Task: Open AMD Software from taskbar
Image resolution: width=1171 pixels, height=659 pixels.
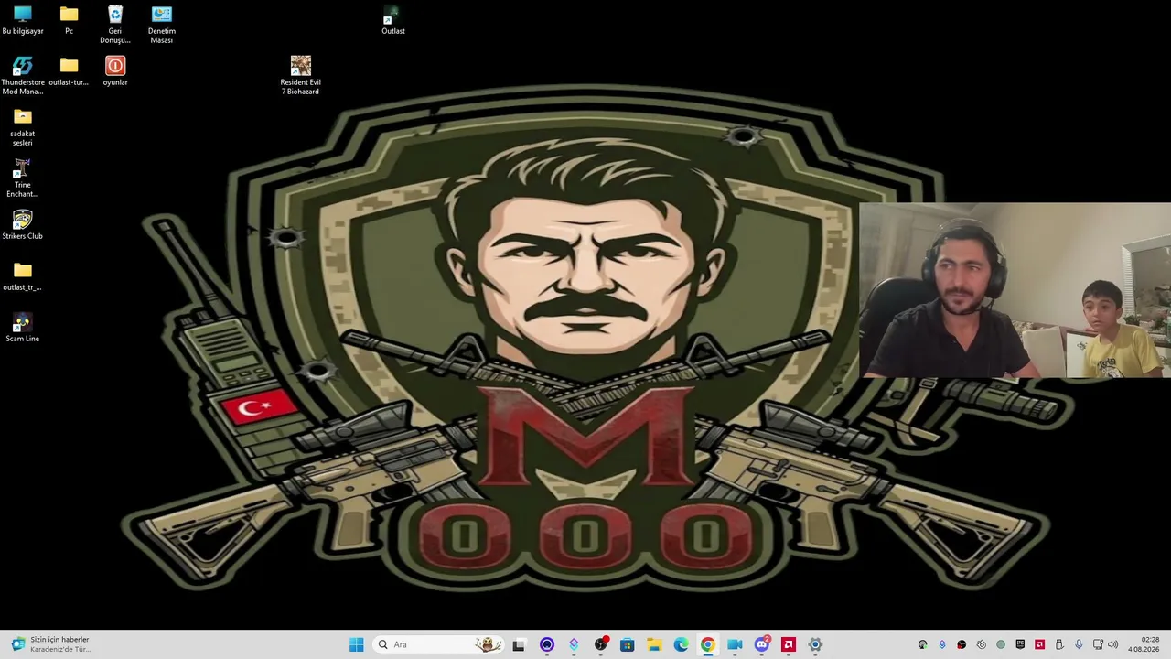Action: coord(788,644)
